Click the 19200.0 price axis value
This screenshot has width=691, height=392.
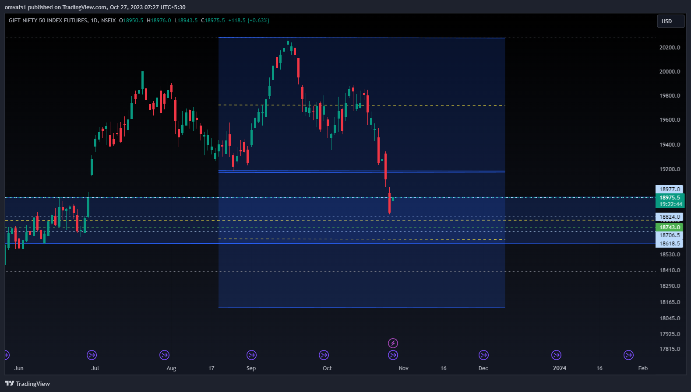click(x=670, y=169)
